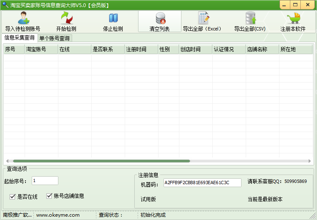317x220 pixels.
Task: Export all to Excel icon
Action: coord(203,18)
